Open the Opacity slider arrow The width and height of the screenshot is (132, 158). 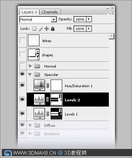coord(89,19)
